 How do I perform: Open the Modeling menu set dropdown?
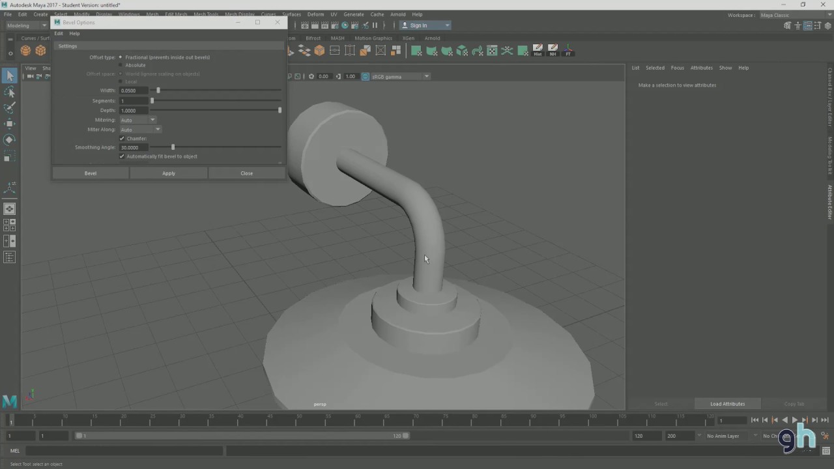coord(25,25)
